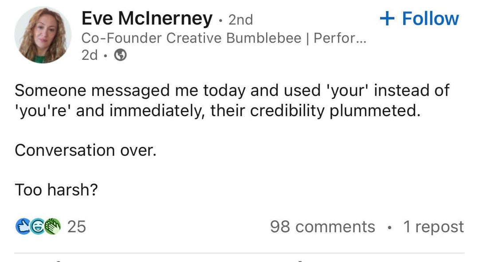This screenshot has width=479, height=262.
Task: Click the 2nd connection degree label
Action: click(240, 20)
